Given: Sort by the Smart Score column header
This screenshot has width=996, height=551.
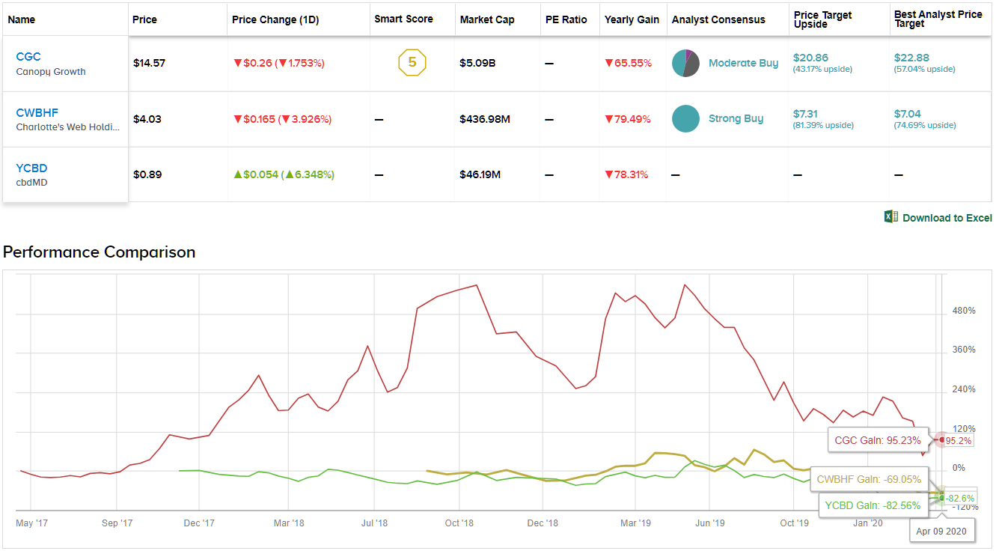Looking at the screenshot, I should [404, 19].
